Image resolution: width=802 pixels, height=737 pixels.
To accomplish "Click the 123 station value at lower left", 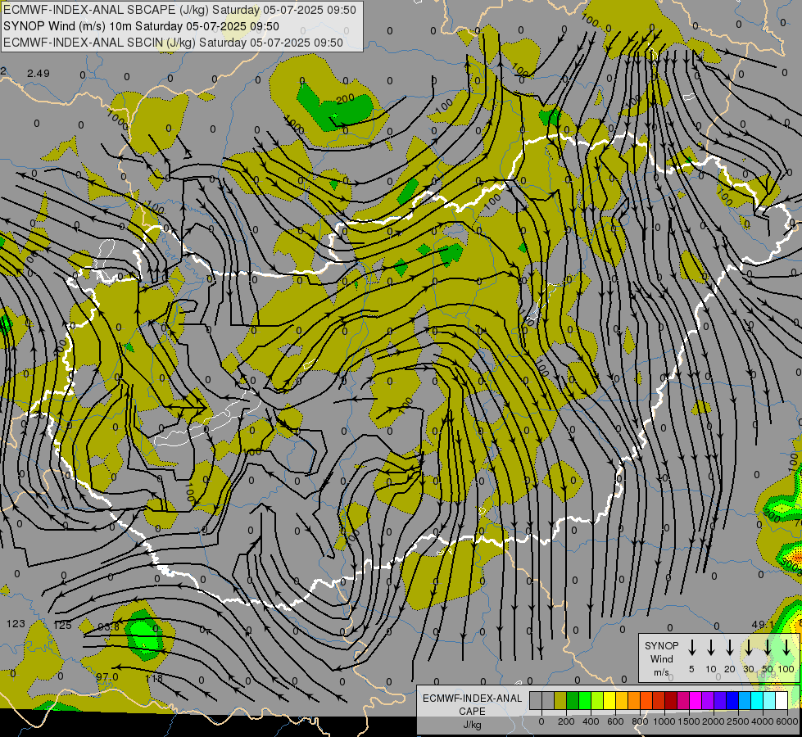I will (16, 624).
